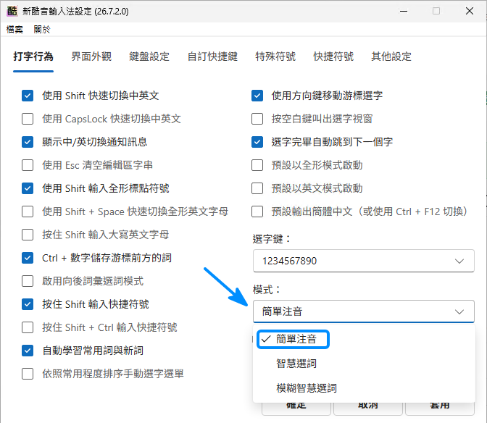Viewport: 487px width, 423px height.
Task: Open the 關於 menu
Action: 42,30
